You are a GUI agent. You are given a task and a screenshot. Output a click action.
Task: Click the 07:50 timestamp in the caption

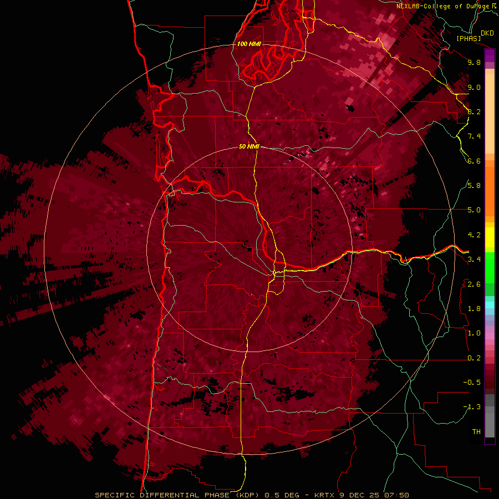(x=396, y=495)
